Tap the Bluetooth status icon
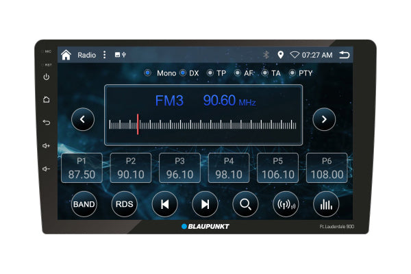 coord(266,55)
